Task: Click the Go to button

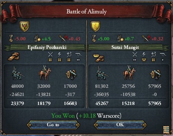Action: (53, 125)
